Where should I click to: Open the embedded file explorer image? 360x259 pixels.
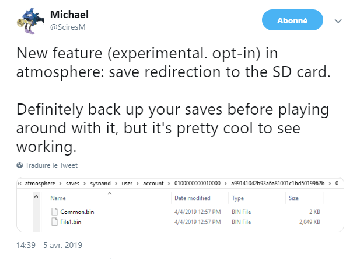tap(180, 204)
